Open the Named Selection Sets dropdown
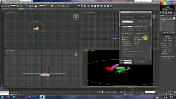Viewport: 176px width, 99px height. click(x=75, y=5)
